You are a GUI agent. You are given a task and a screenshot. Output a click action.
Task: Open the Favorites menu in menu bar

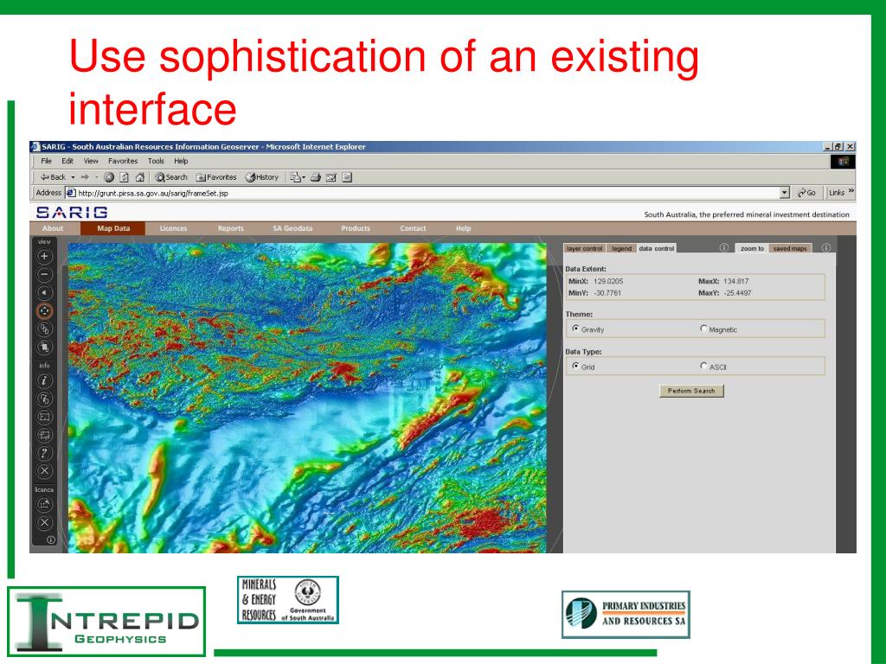pyautogui.click(x=123, y=161)
